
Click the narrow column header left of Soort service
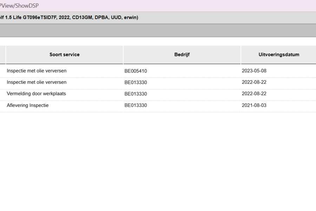(2, 55)
